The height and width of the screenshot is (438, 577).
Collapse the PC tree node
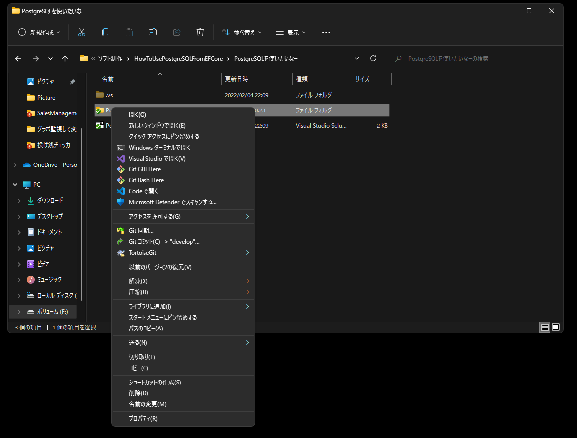coord(15,184)
